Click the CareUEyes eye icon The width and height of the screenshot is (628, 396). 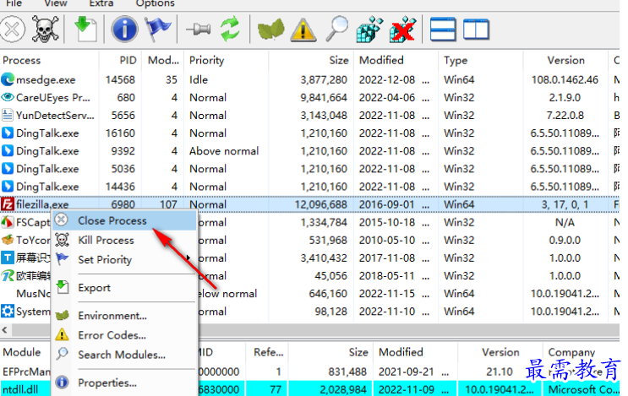(x=8, y=97)
